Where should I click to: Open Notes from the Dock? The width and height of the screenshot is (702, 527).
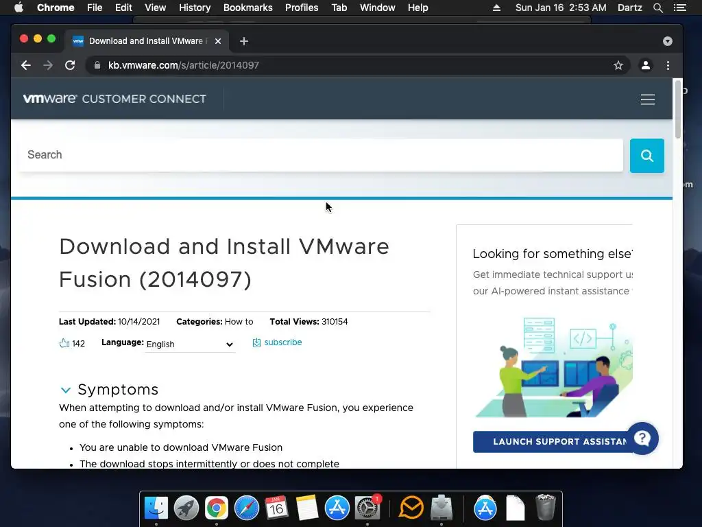coord(306,508)
